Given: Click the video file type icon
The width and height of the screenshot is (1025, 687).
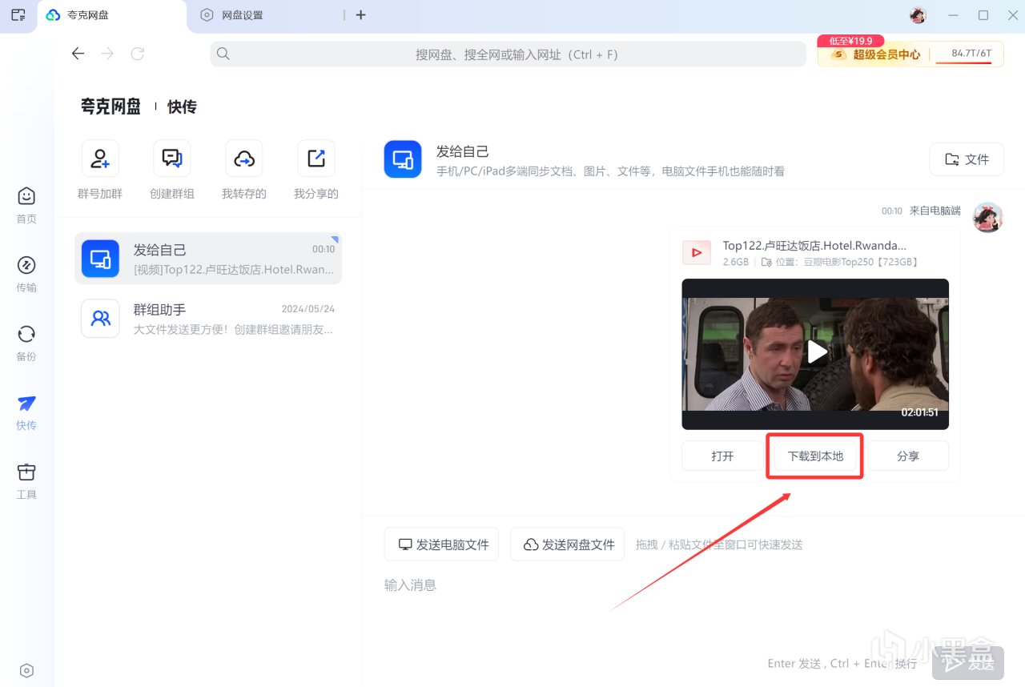Looking at the screenshot, I should (x=696, y=252).
